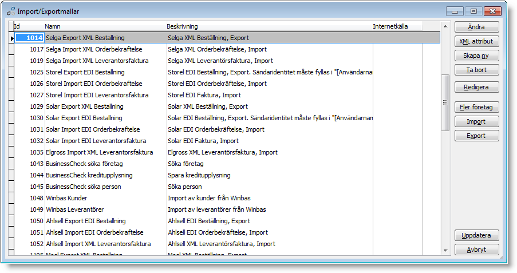Click description 'Import av kunder från Winbas'
The width and height of the screenshot is (517, 273).
click(x=209, y=198)
